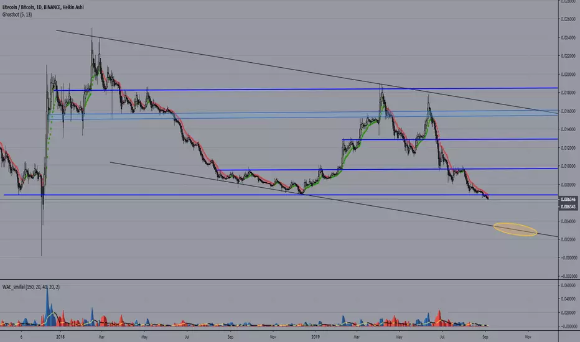Select the lowest blue horizontal support line
Viewport: 580px width, 342px height.
[x=281, y=195]
